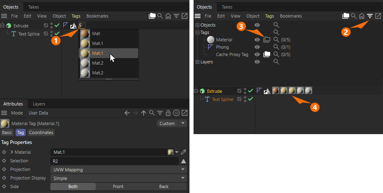Open the User Data menu
The height and width of the screenshot is (193, 383).
tap(38, 113)
